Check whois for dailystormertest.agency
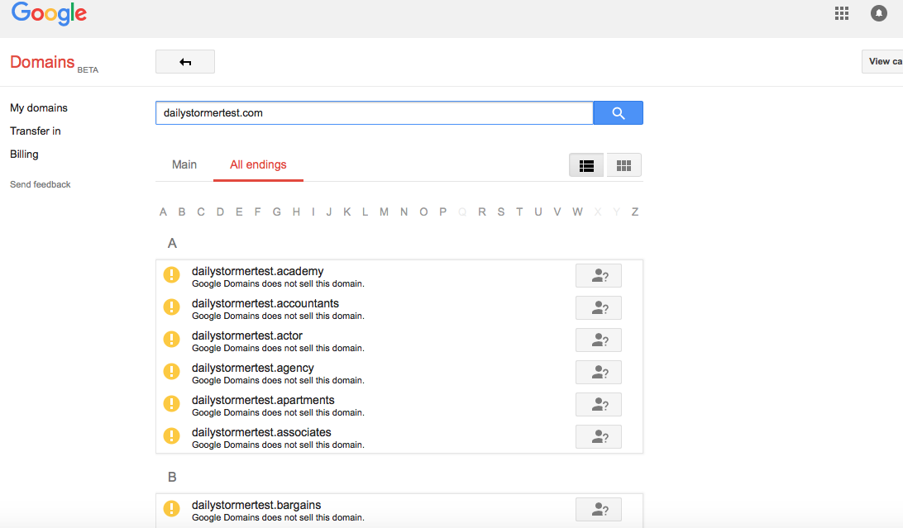 tap(599, 372)
